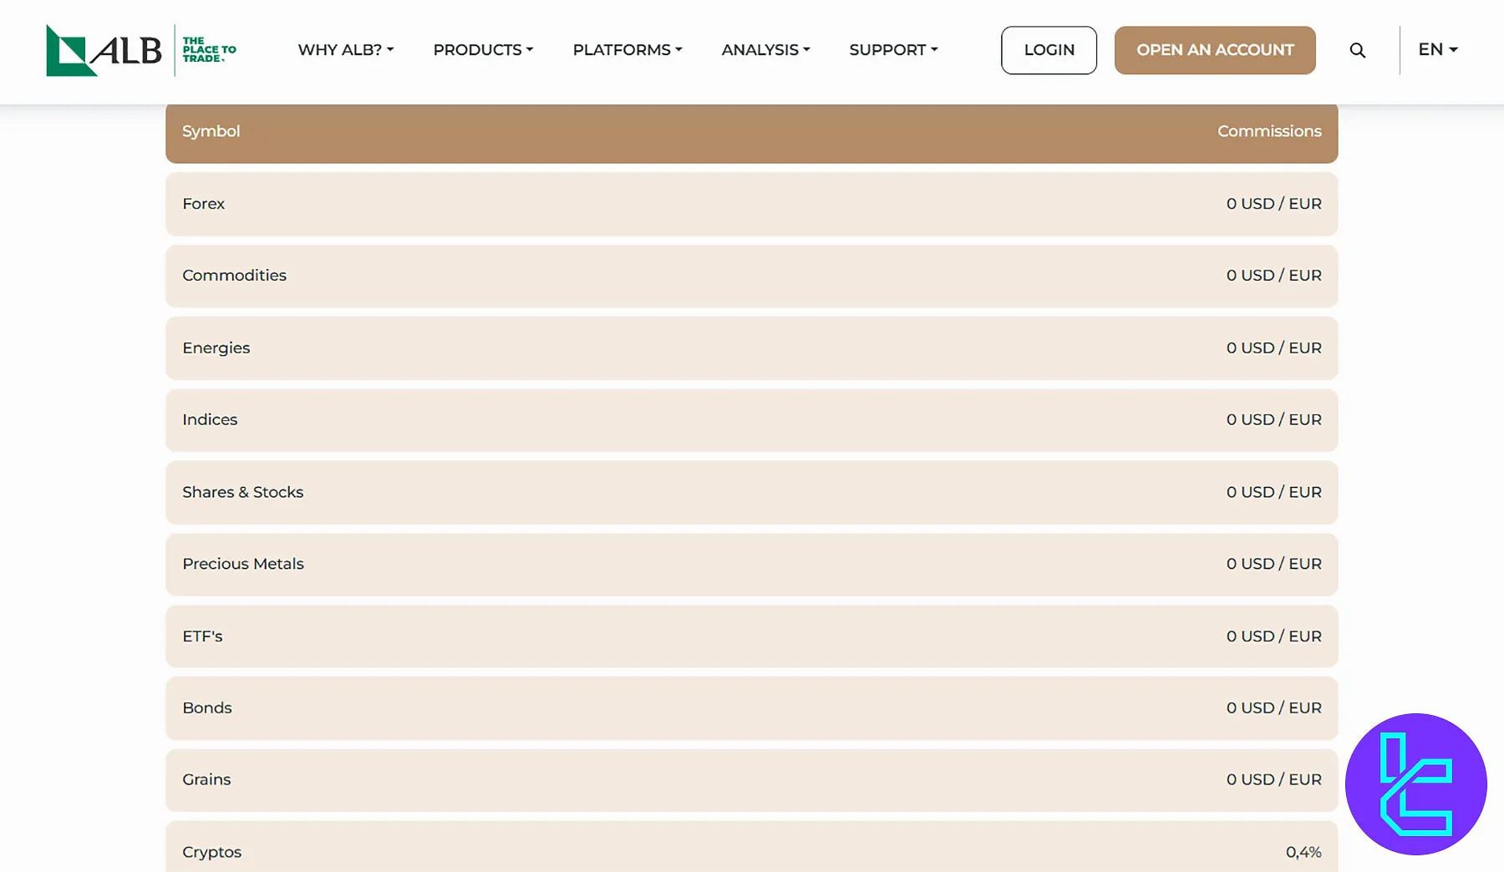Viewport: 1504px width, 872px height.
Task: Click the purple floating chat logo icon
Action: [1416, 783]
